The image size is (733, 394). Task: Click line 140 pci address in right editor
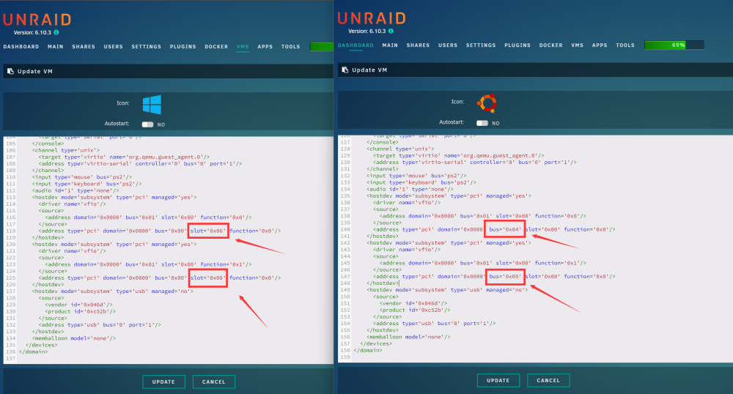pos(494,230)
